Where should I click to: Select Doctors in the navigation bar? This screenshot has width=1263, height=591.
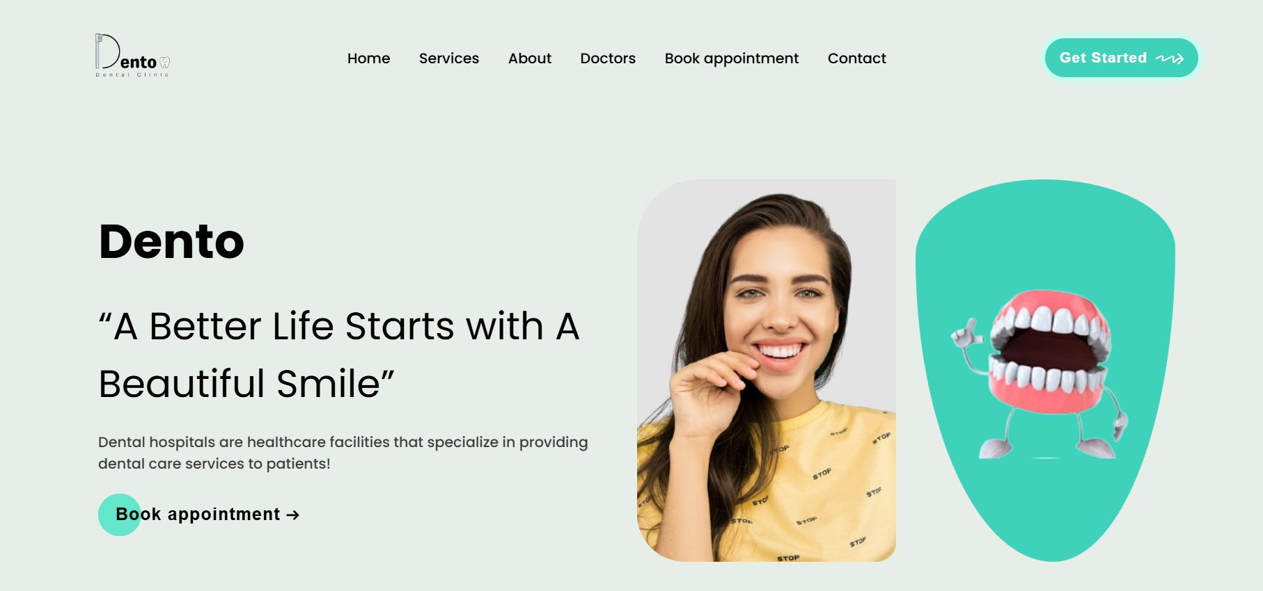[x=608, y=58]
